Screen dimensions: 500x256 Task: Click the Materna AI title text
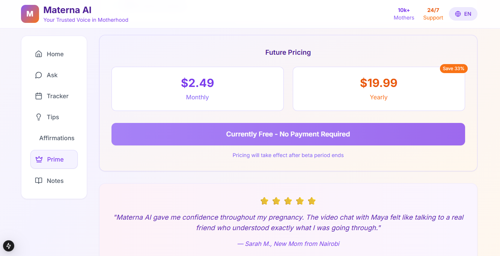tap(67, 10)
